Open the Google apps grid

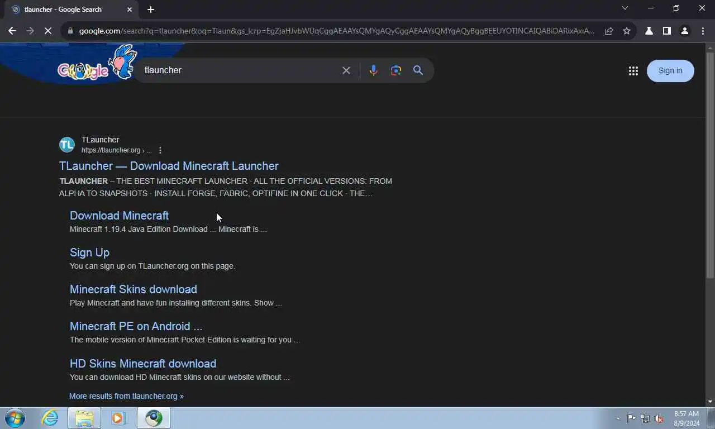click(633, 71)
